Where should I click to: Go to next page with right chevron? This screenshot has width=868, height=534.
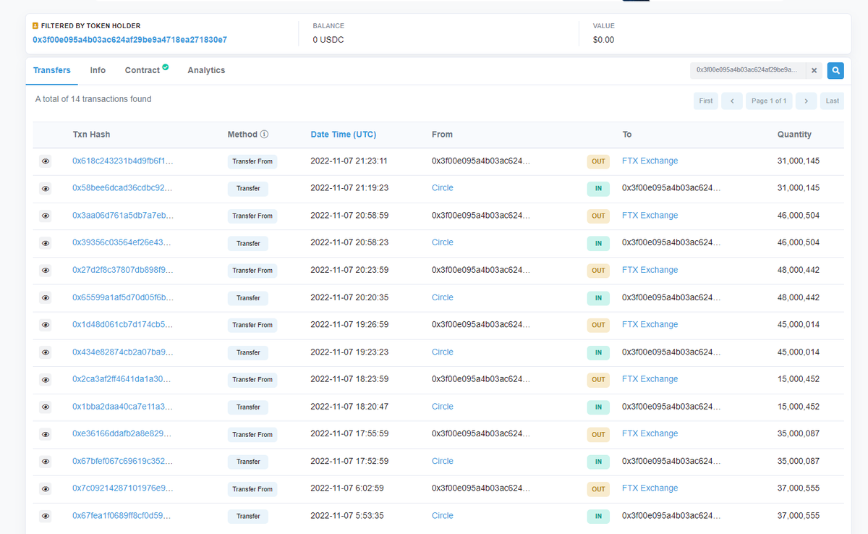coord(806,101)
